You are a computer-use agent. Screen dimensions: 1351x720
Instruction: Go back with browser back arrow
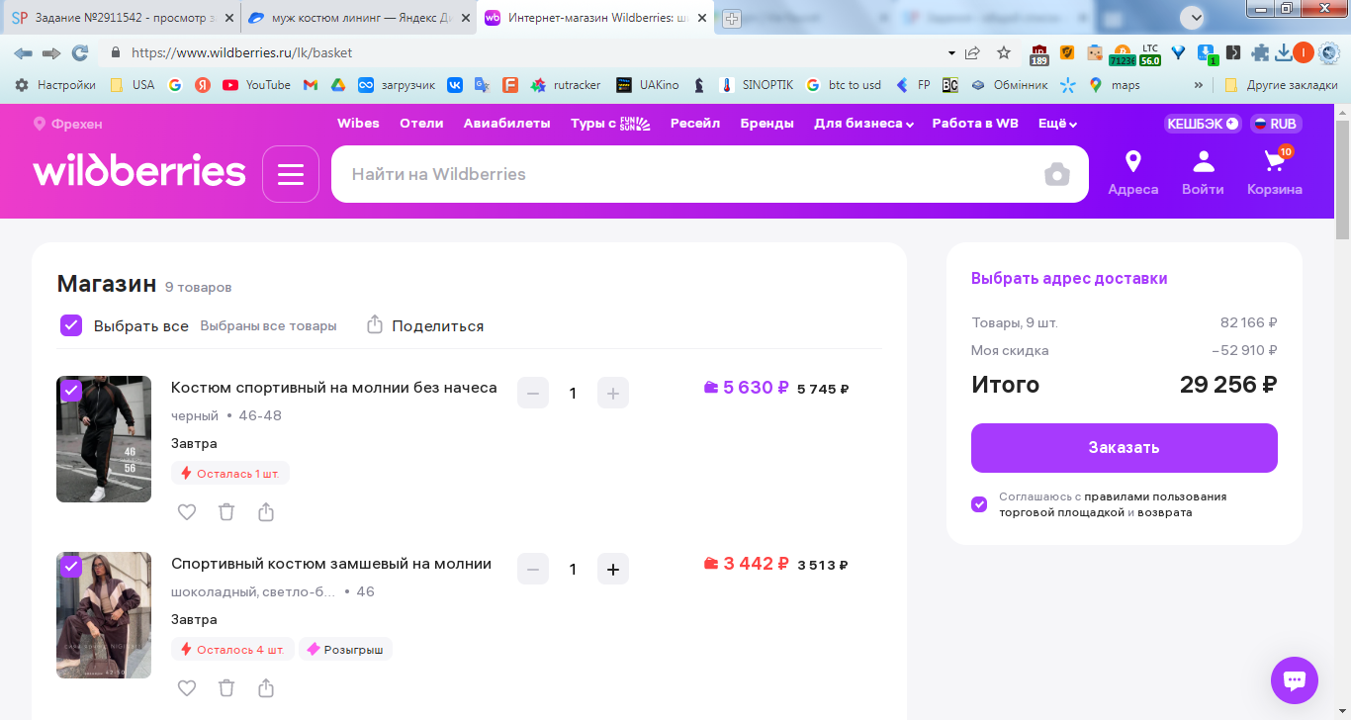(23, 52)
